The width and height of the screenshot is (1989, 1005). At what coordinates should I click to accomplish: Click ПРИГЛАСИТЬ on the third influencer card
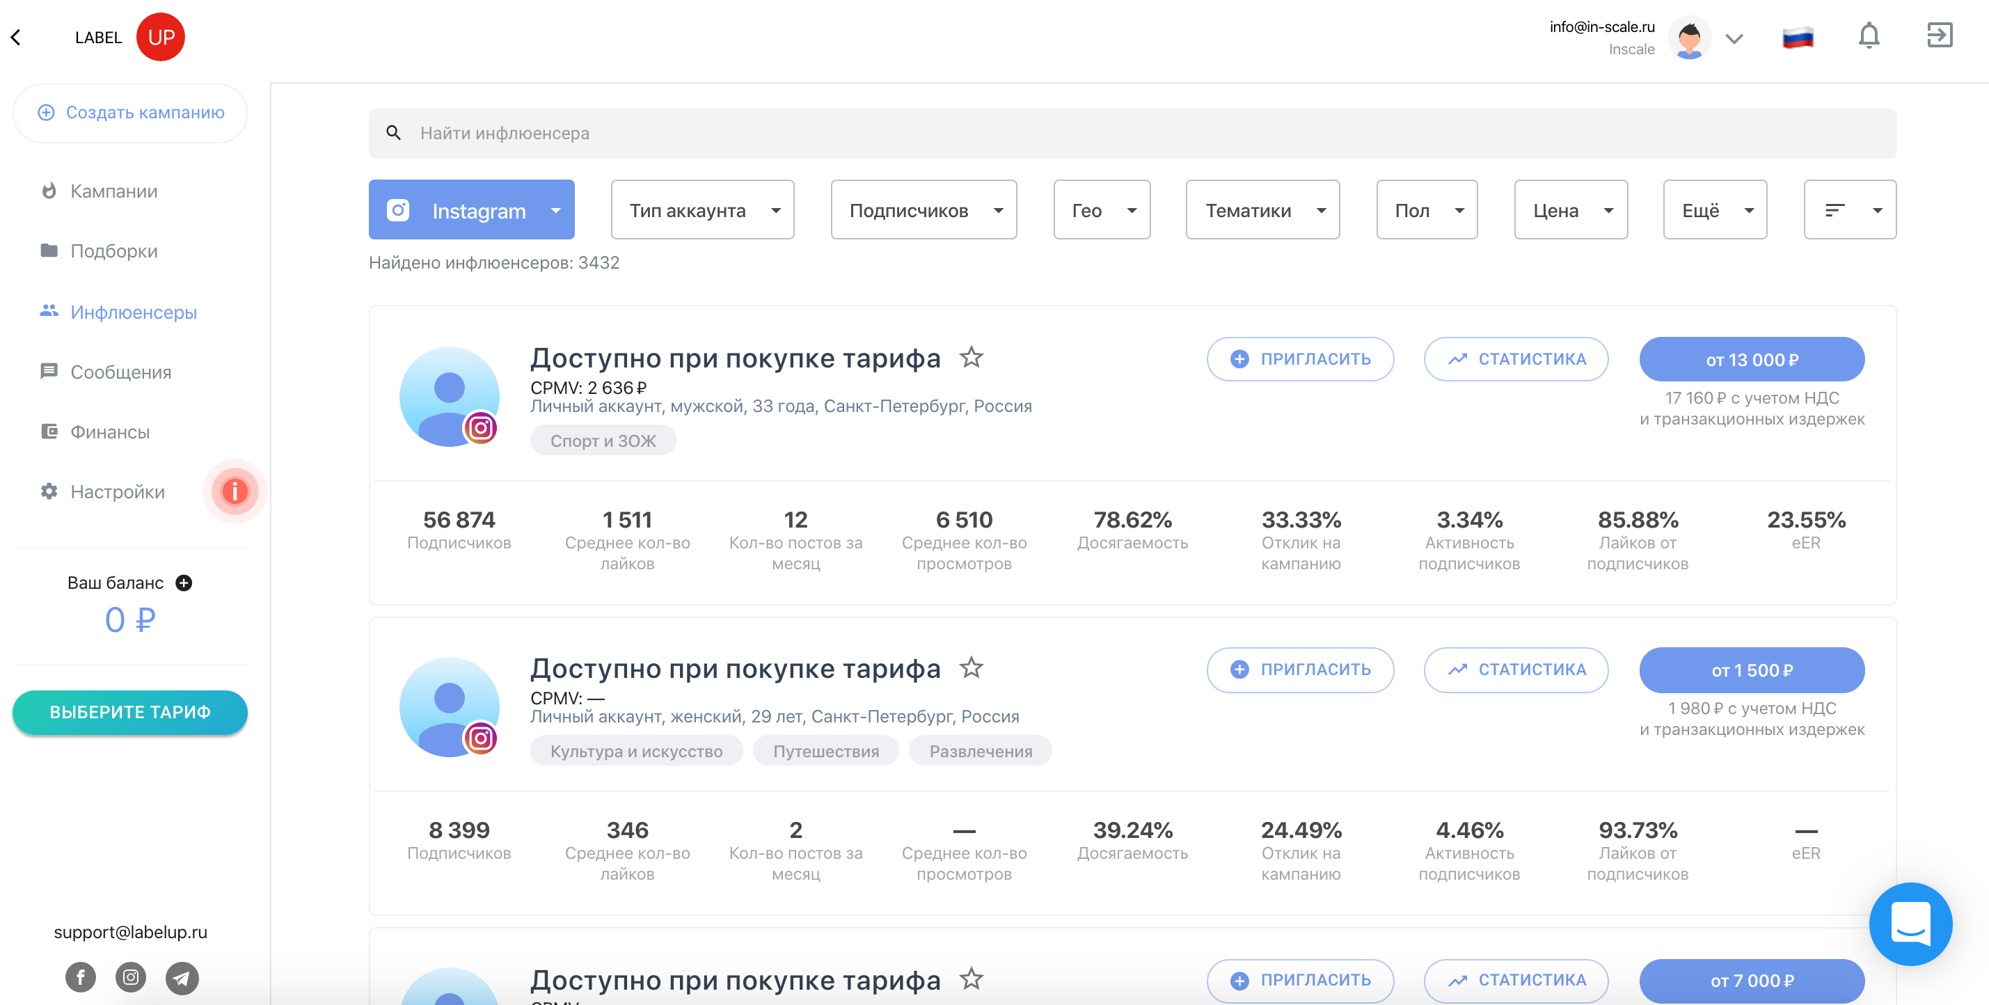[x=1300, y=981]
